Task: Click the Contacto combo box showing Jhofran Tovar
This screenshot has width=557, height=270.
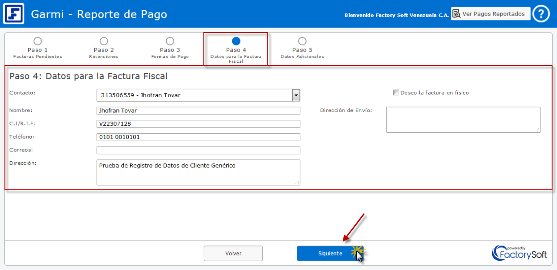Action: pos(194,95)
